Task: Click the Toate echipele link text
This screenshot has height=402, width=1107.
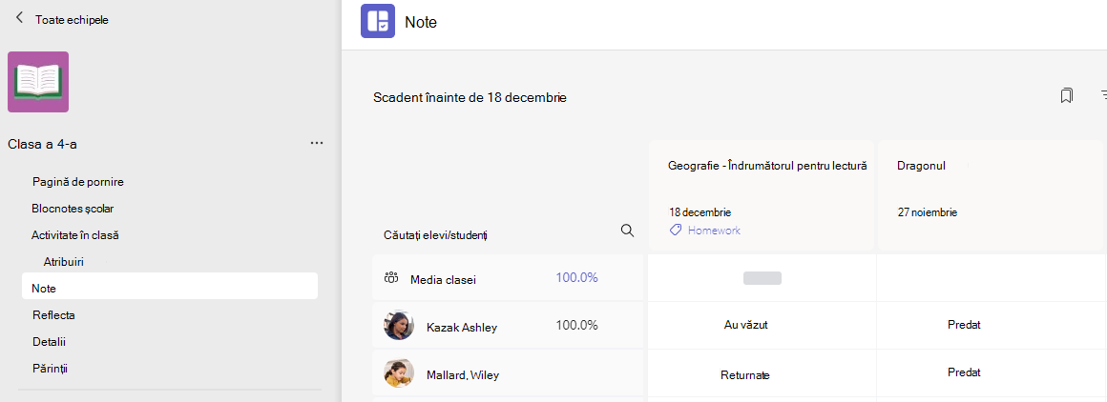Action: (72, 20)
